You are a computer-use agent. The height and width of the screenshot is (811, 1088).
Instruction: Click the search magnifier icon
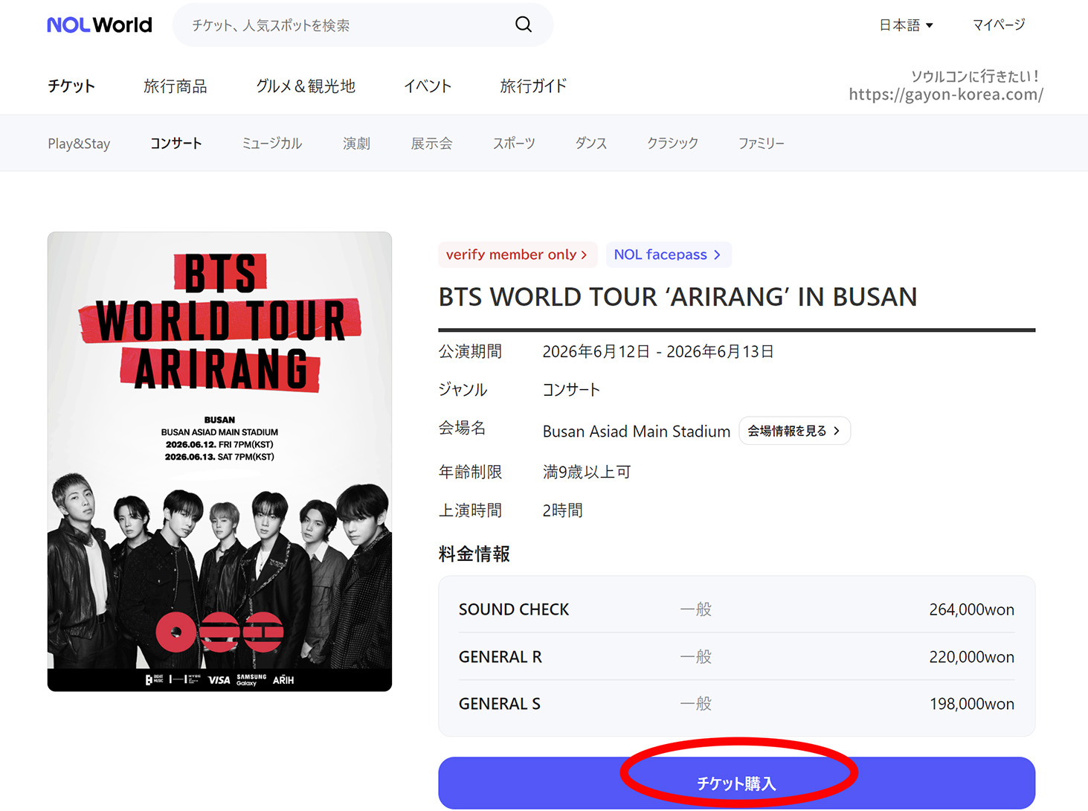pyautogui.click(x=524, y=25)
